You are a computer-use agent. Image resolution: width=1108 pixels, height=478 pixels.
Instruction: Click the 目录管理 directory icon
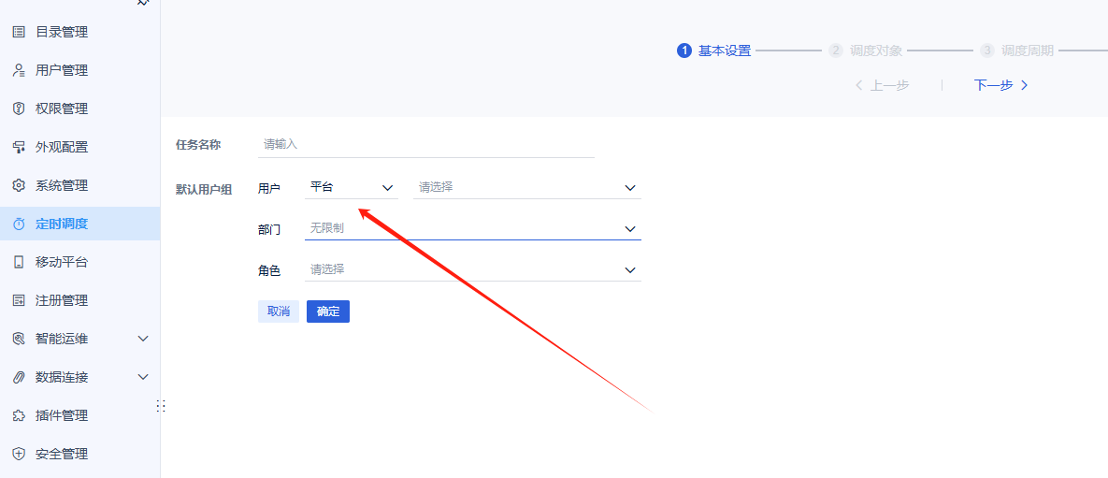pos(19,32)
